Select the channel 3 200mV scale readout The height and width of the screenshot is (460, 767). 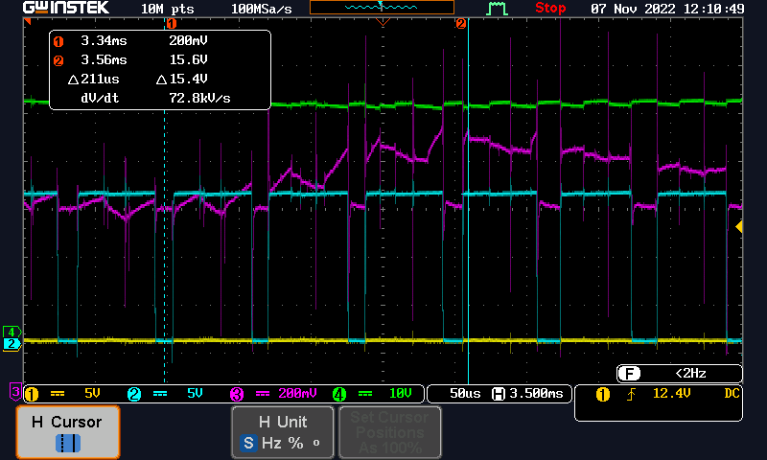coord(297,394)
